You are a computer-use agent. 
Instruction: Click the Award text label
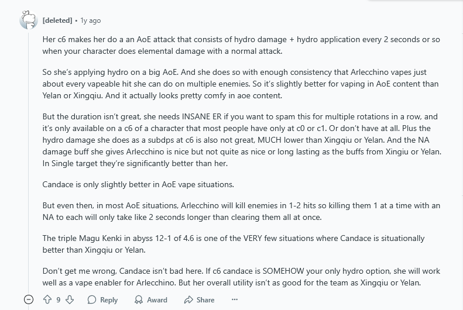157,300
